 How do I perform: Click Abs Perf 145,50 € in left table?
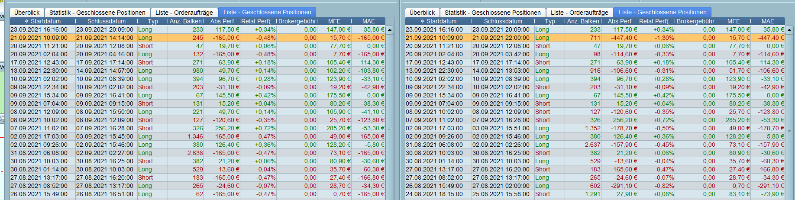point(227,95)
